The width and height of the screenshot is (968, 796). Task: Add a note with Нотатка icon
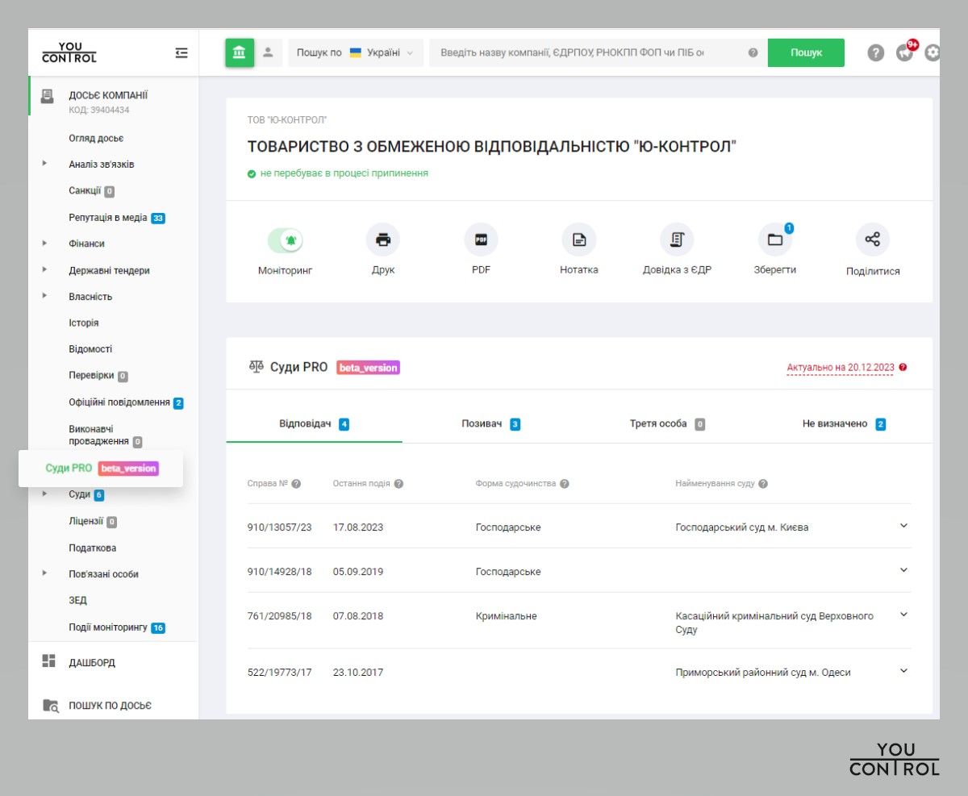[578, 240]
